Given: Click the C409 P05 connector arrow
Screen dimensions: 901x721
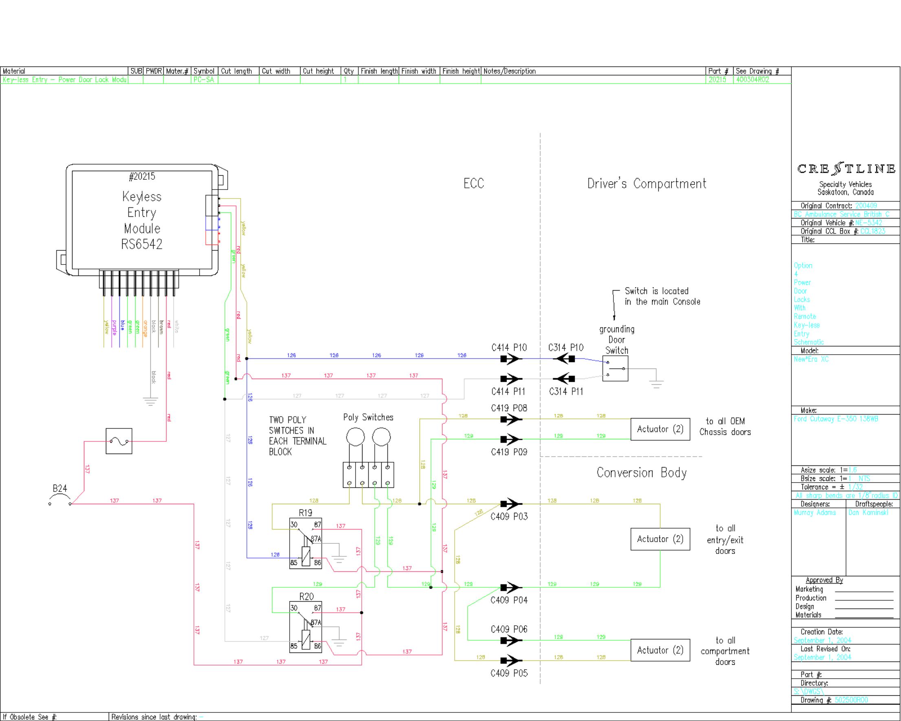Looking at the screenshot, I should click(x=511, y=661).
